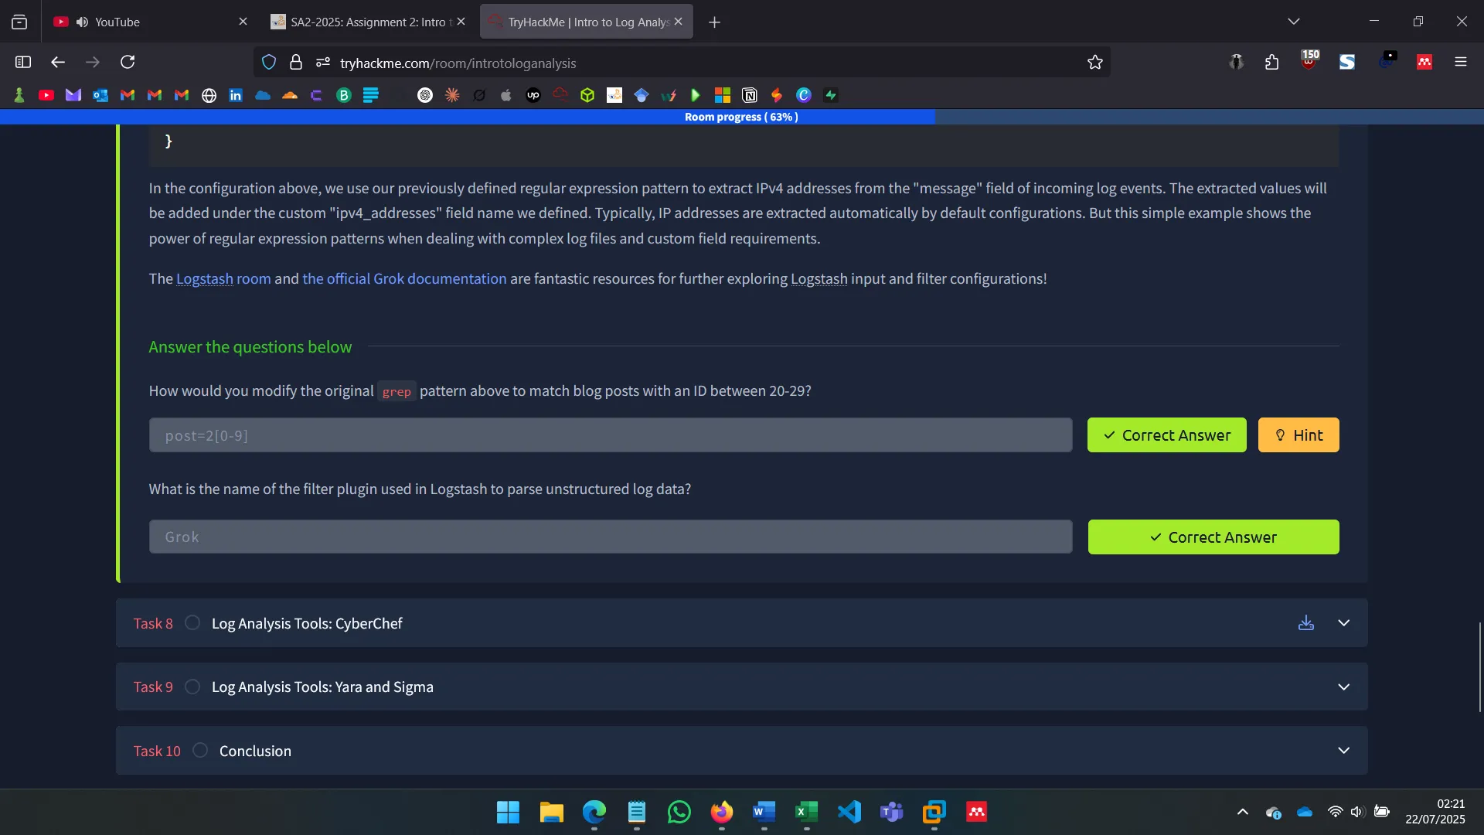Click the Grok answer input field
The image size is (1484, 835).
(x=610, y=537)
